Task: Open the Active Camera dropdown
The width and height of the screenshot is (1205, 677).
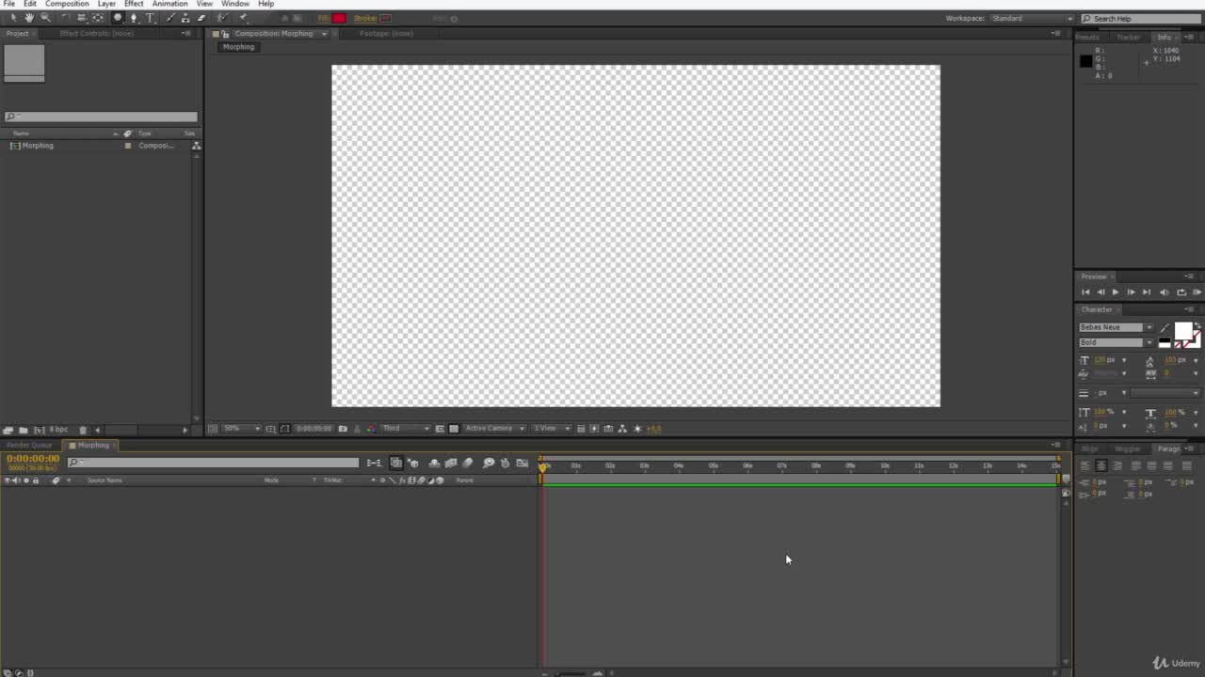Action: click(x=494, y=429)
